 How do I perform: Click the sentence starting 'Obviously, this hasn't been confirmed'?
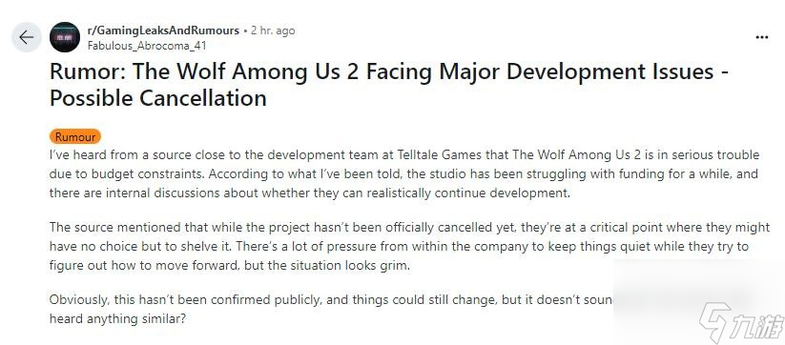pyautogui.click(x=330, y=299)
